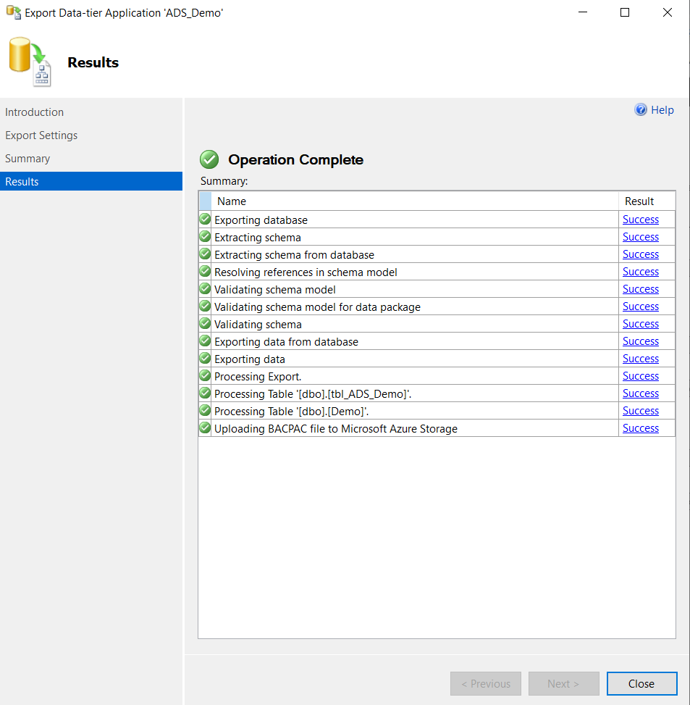Select the 'Exporting data' row text
This screenshot has height=705, width=690.
249,359
